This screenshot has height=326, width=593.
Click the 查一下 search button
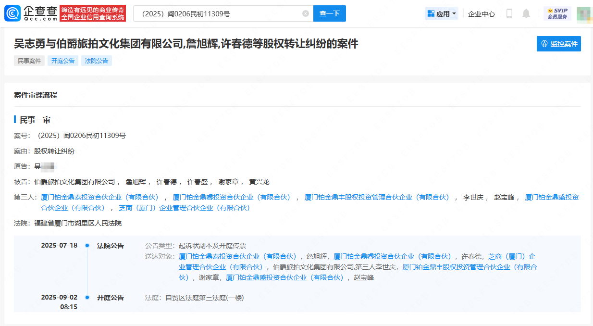click(329, 13)
